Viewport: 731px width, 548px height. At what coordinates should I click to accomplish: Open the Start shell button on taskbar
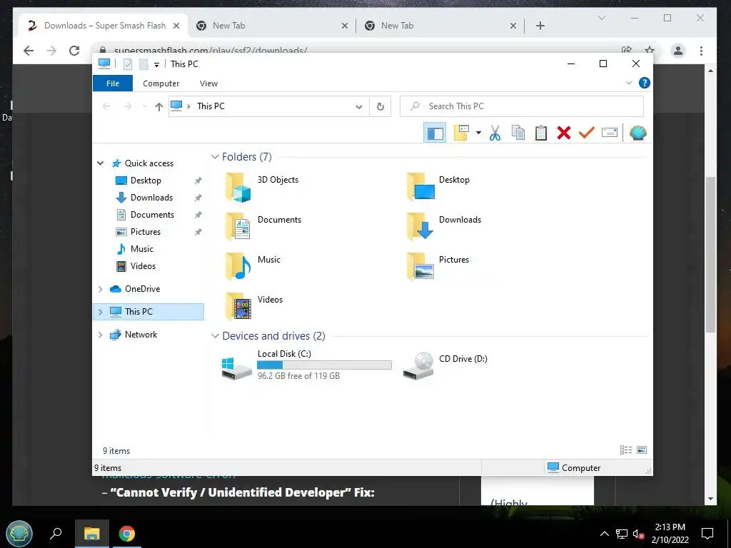tap(19, 534)
